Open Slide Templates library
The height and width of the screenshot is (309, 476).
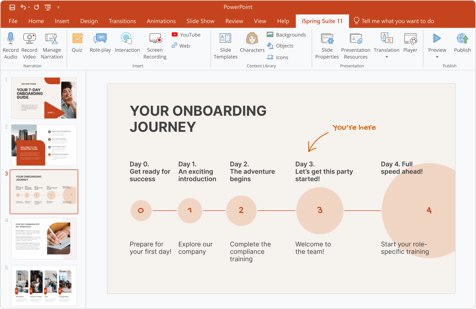(x=225, y=39)
